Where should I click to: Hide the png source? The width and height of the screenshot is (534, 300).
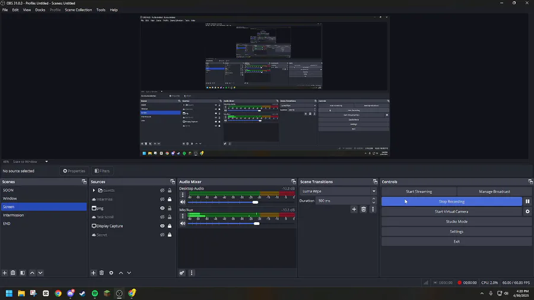coord(162,208)
